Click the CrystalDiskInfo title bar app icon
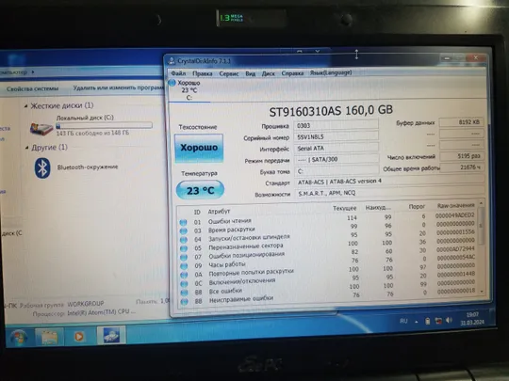509x381 pixels. (172, 61)
